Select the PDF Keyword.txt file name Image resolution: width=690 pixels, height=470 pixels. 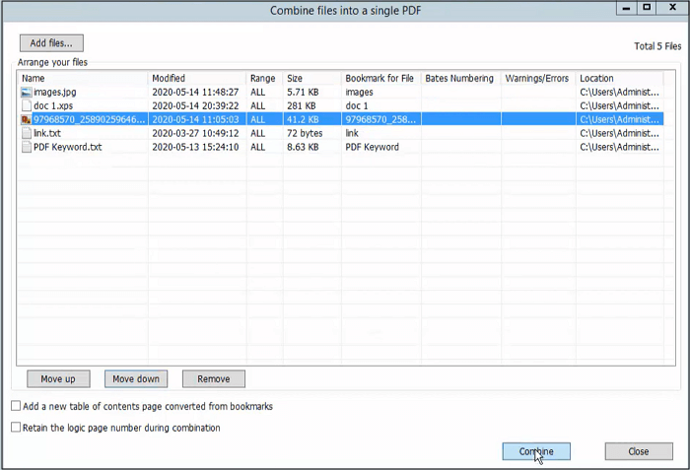pos(68,147)
